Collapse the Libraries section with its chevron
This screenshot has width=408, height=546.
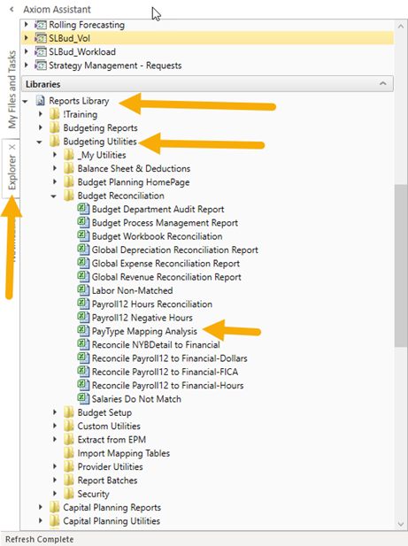coord(383,83)
